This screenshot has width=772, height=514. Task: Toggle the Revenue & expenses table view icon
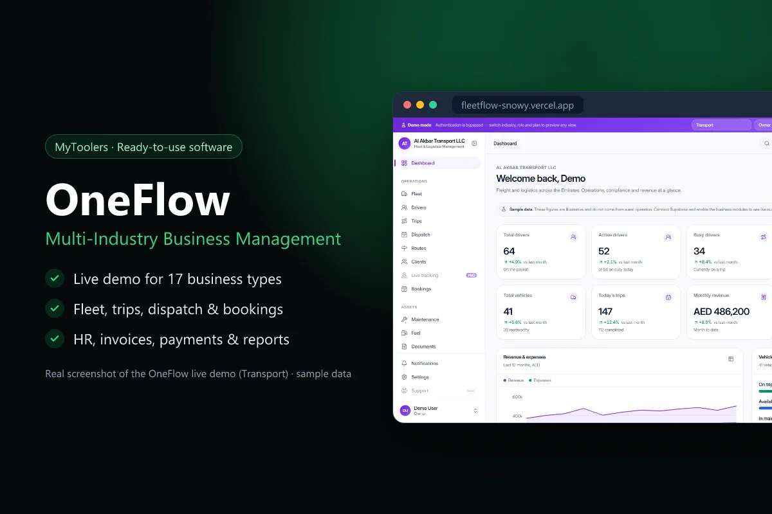731,359
